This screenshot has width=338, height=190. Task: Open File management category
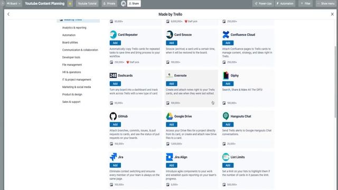point(72,65)
